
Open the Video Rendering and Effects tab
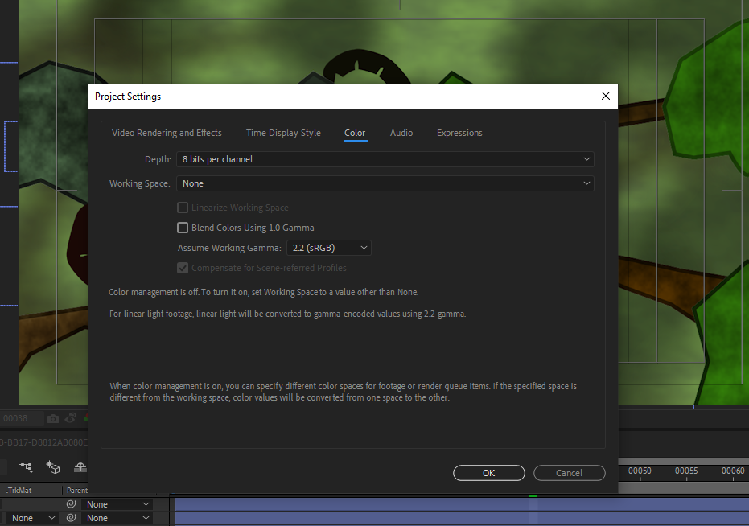click(167, 133)
